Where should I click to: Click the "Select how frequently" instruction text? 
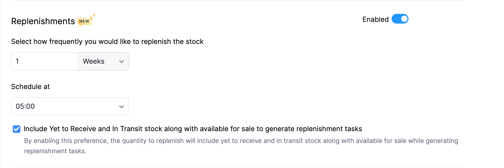107,42
